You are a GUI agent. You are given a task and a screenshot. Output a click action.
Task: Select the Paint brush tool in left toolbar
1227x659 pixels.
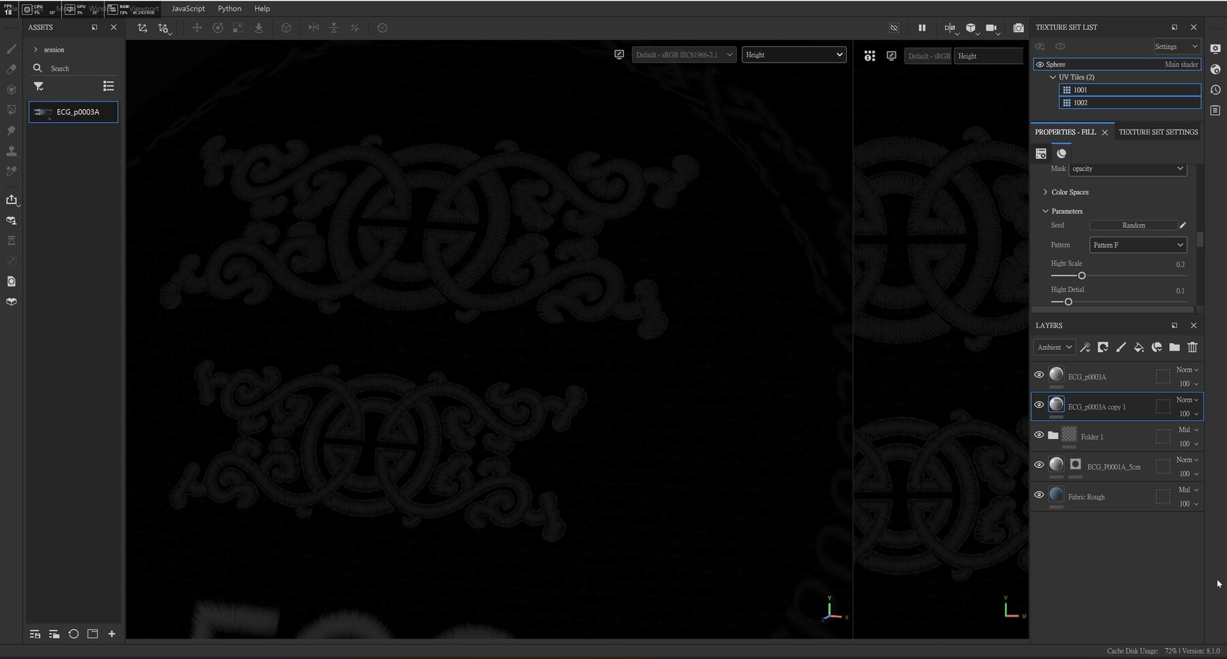tap(11, 48)
